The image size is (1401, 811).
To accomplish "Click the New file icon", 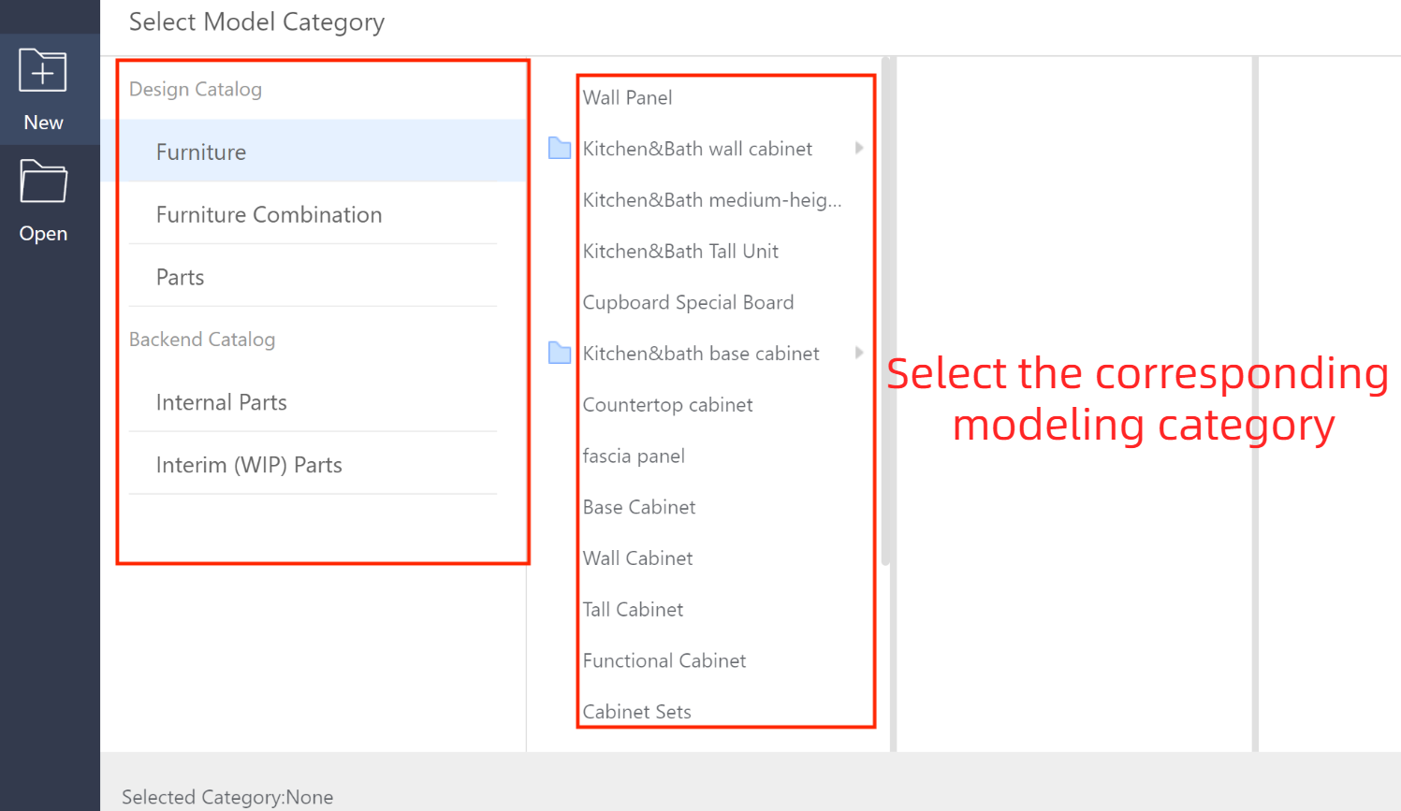I will pos(43,71).
